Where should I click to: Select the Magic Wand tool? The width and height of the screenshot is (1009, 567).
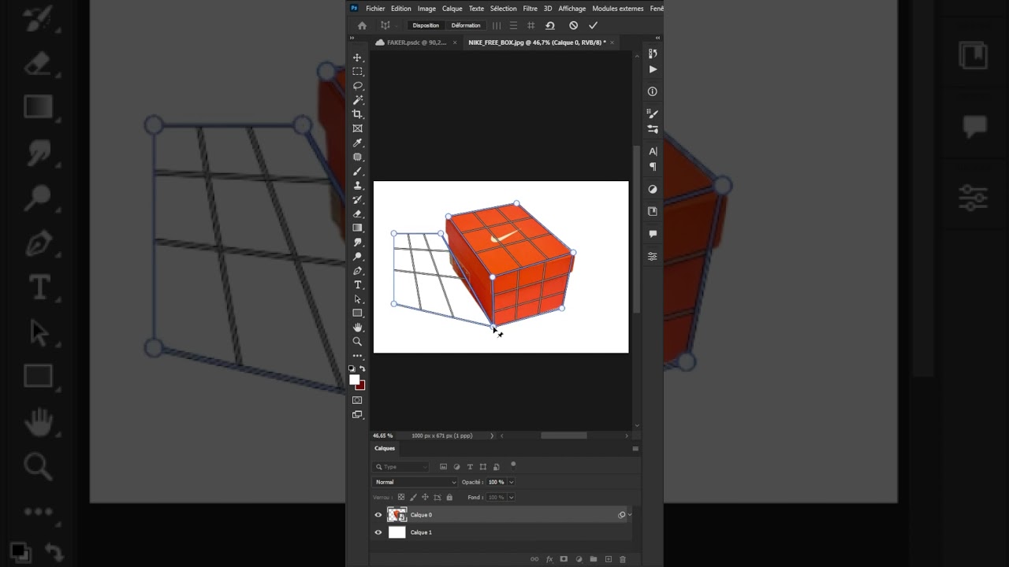coord(357,100)
